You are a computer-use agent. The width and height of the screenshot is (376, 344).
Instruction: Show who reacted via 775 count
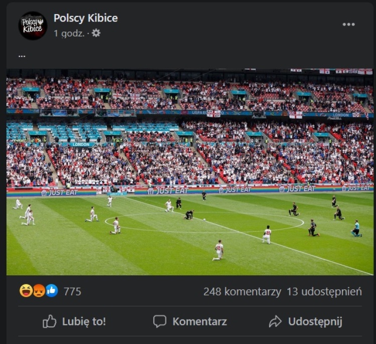pyautogui.click(x=72, y=291)
